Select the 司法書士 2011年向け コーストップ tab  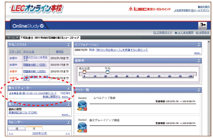(50, 38)
